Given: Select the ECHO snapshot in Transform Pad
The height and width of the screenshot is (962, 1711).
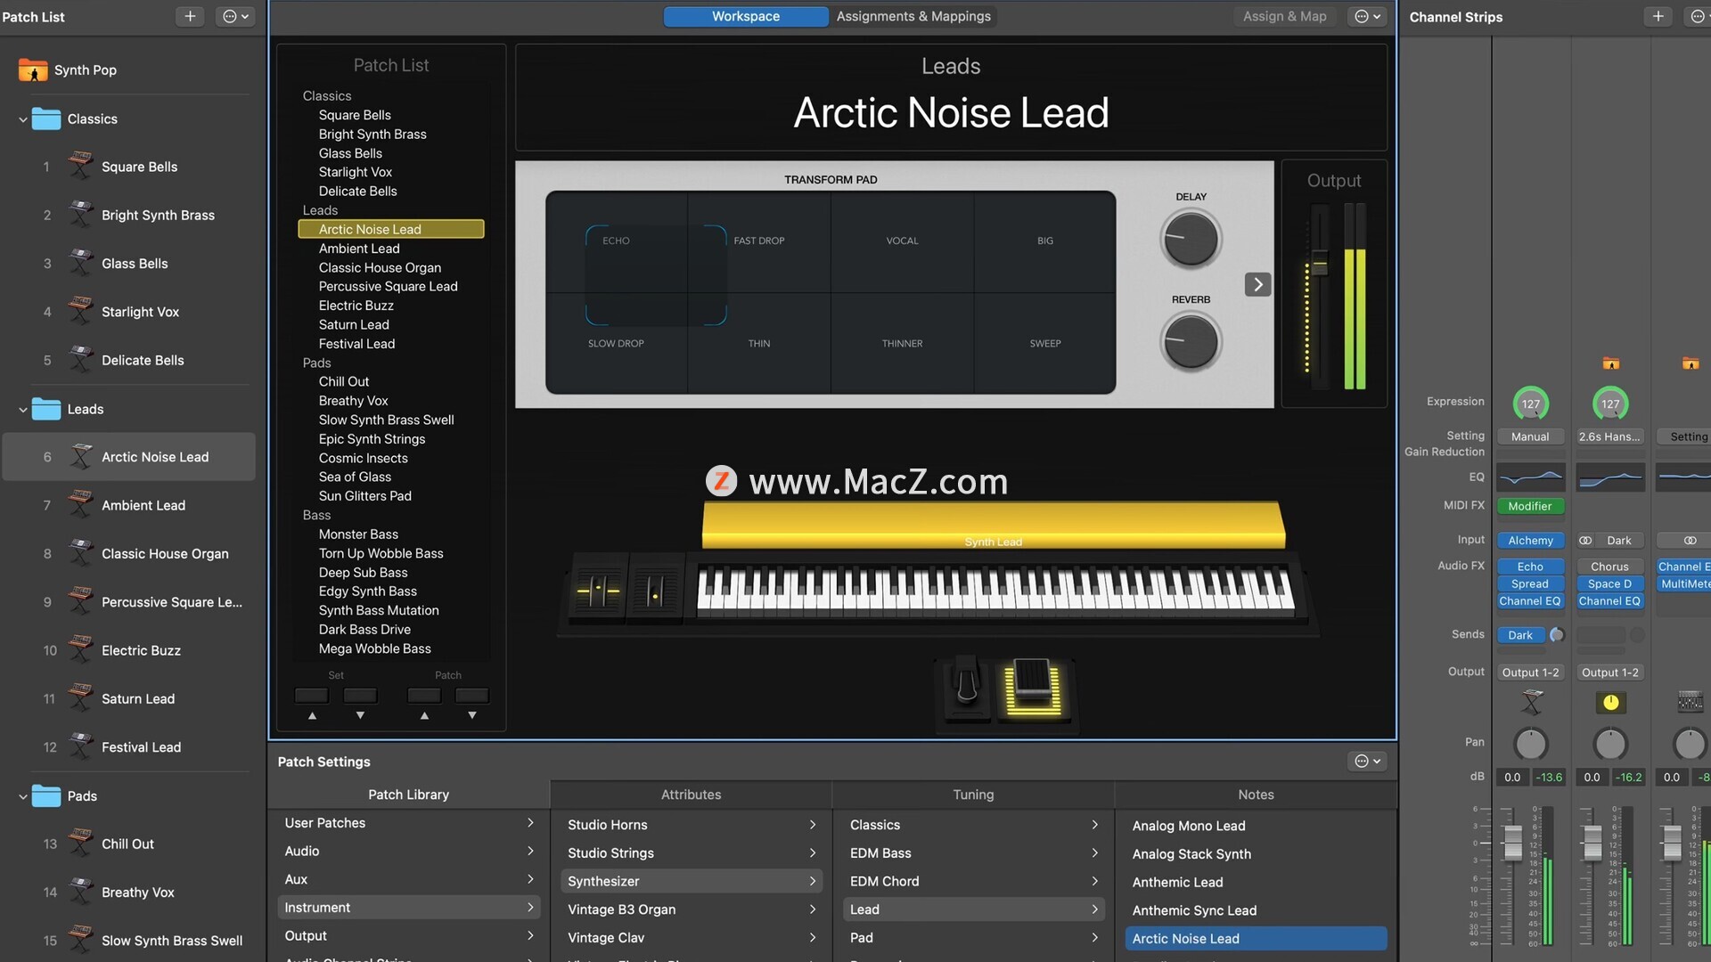Looking at the screenshot, I should pos(616,240).
